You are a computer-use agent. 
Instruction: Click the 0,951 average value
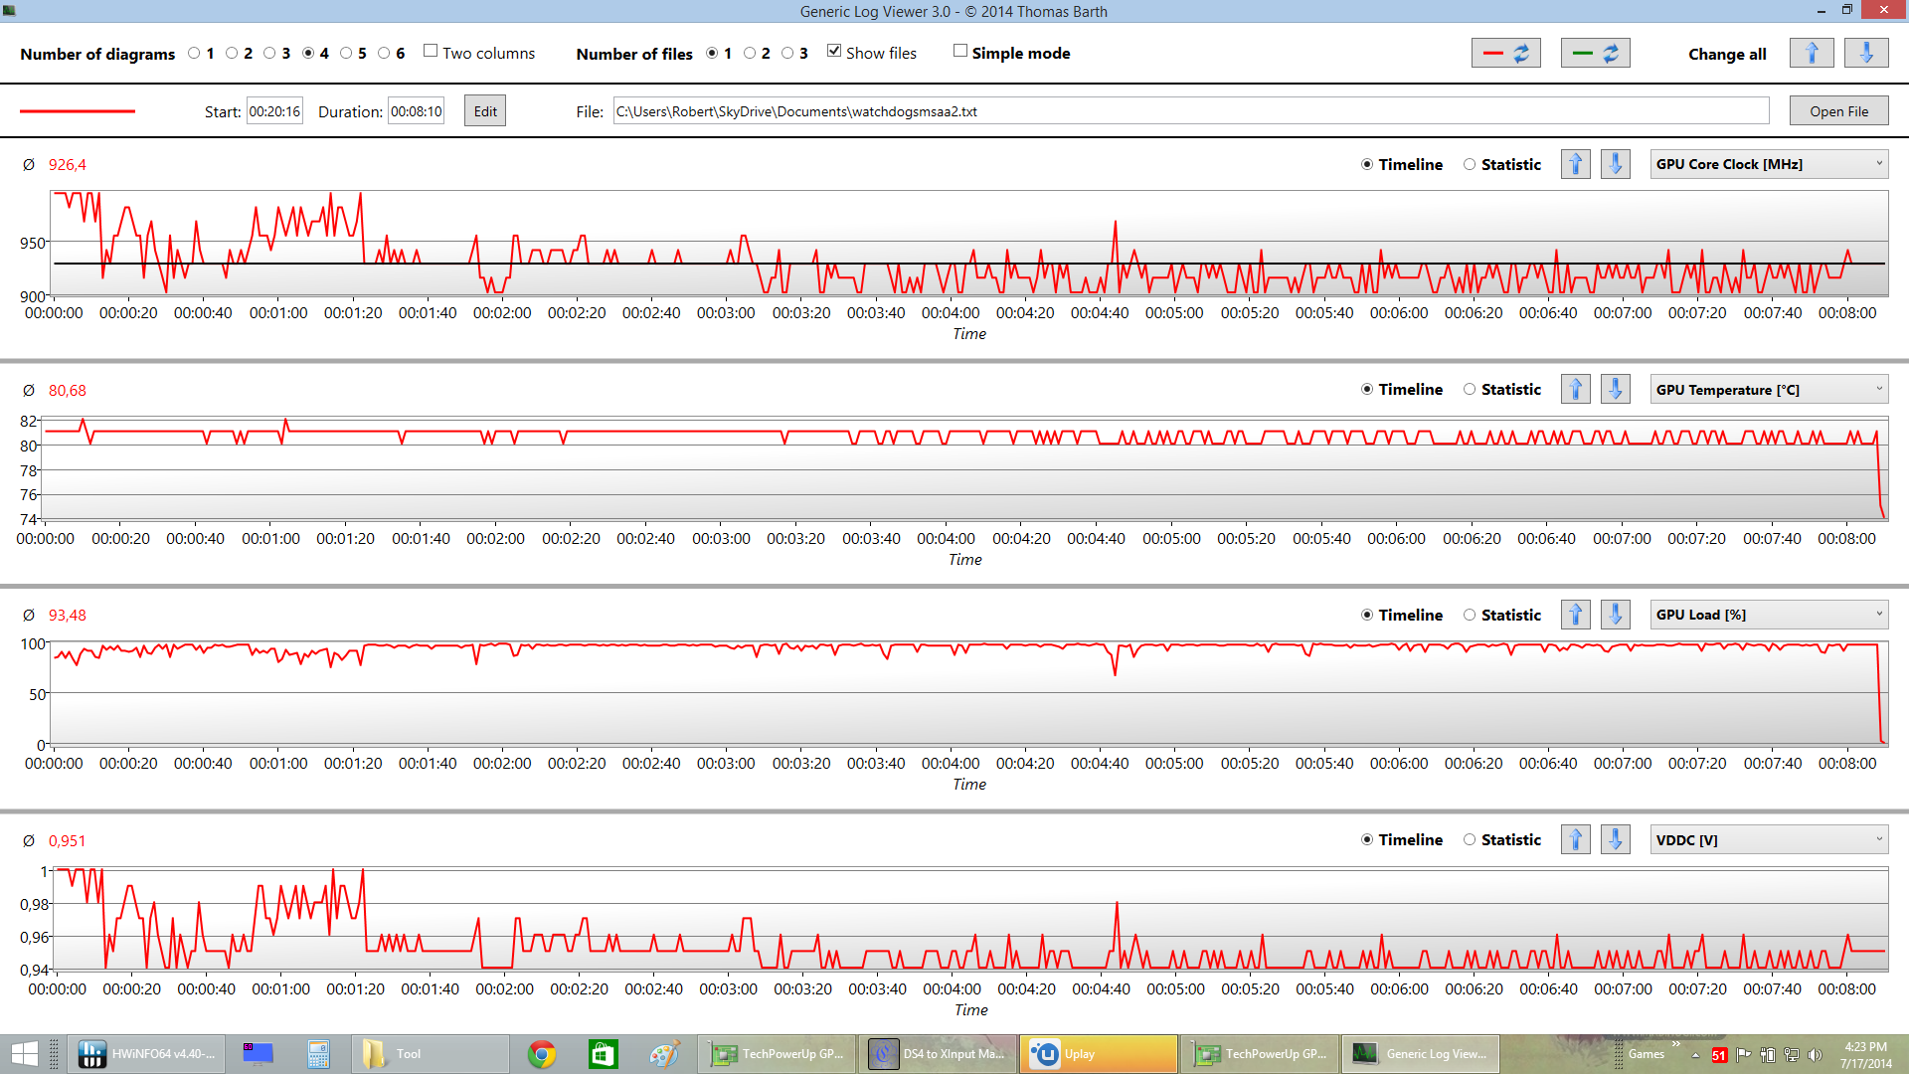tap(68, 841)
